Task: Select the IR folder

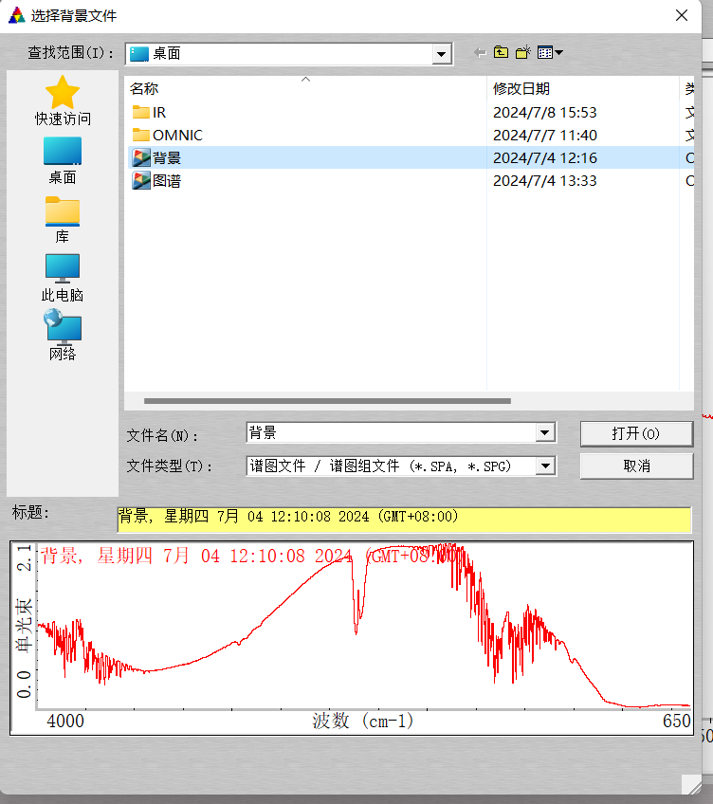Action: tap(158, 113)
